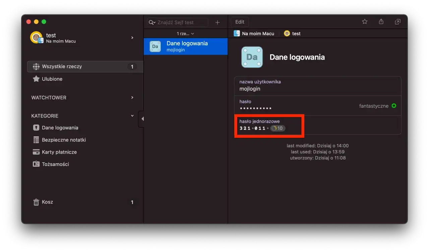This screenshot has height=252, width=429.
Task: Click the favorite star icon in toolbar
Action: 365,22
